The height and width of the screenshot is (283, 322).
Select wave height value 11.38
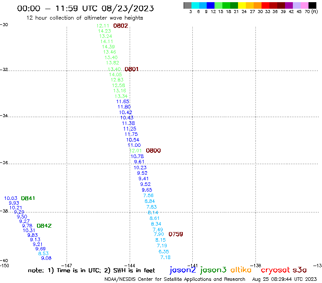[x=128, y=123]
